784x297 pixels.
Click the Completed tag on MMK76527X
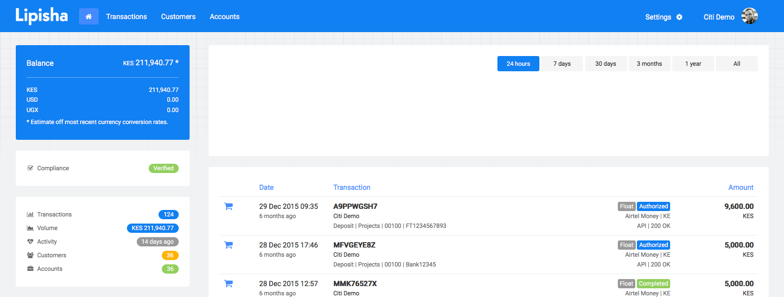click(653, 283)
